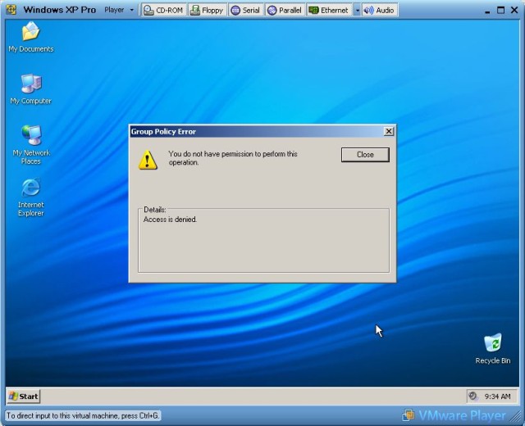Screen dimensions: 525x426
Task: Open the Windows Start menu
Action: 24,397
